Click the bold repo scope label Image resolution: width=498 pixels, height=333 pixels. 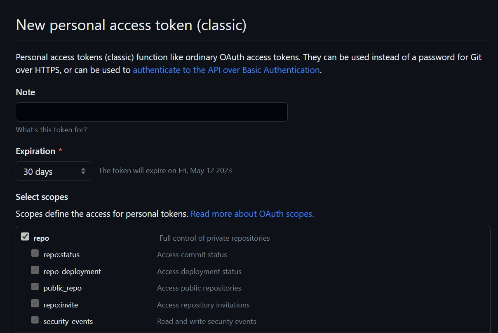41,238
